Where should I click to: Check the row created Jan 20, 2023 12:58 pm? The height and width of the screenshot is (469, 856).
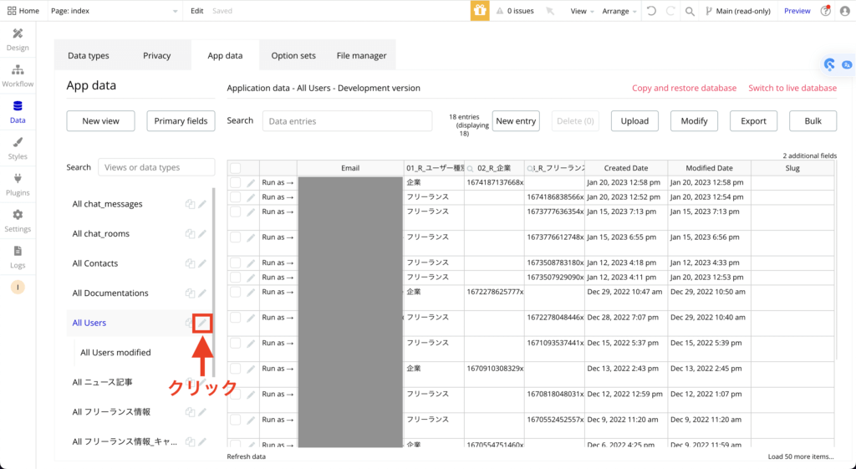pyautogui.click(x=235, y=182)
